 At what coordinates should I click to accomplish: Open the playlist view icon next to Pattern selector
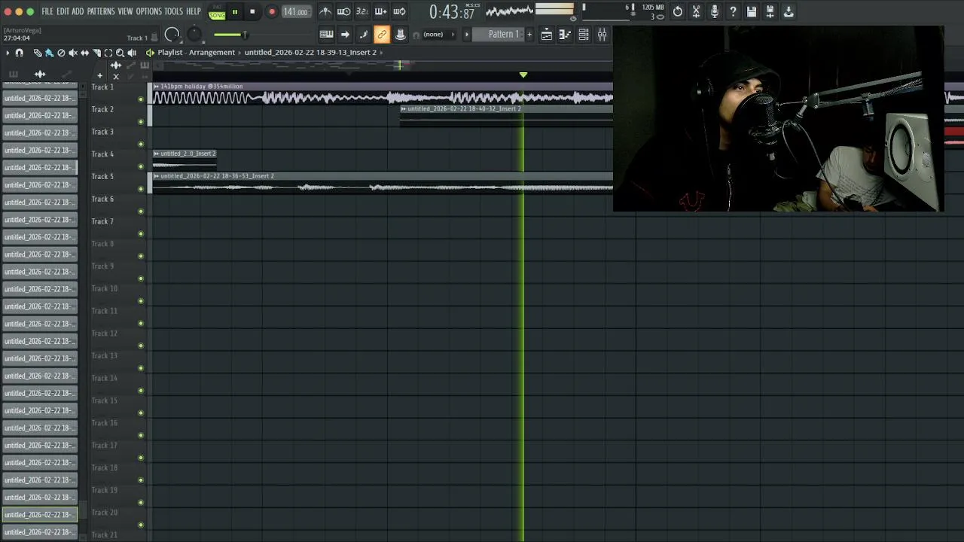coord(547,34)
